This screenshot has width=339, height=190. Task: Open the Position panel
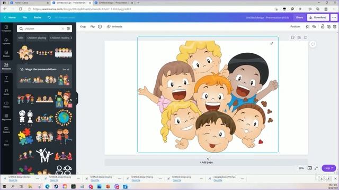click(x=296, y=26)
